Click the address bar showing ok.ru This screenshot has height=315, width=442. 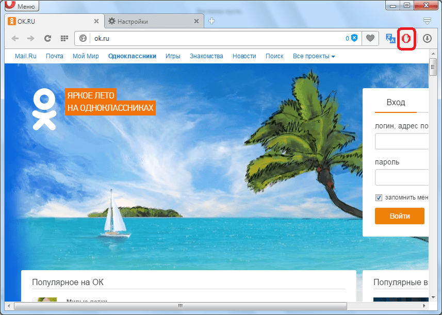pos(217,38)
